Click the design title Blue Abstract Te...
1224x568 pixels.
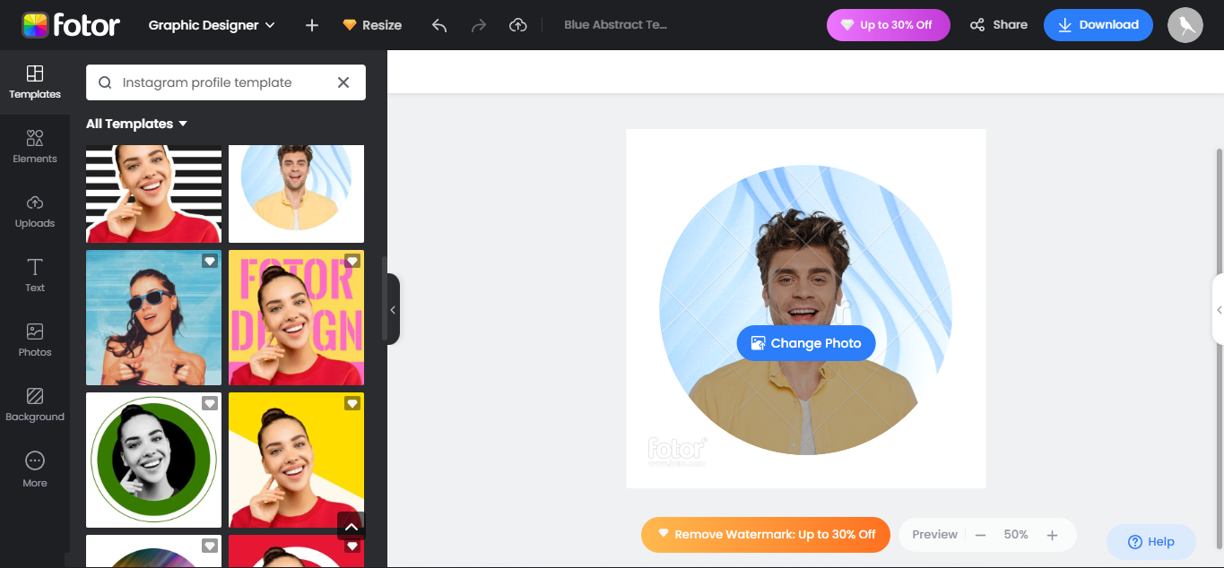616,24
